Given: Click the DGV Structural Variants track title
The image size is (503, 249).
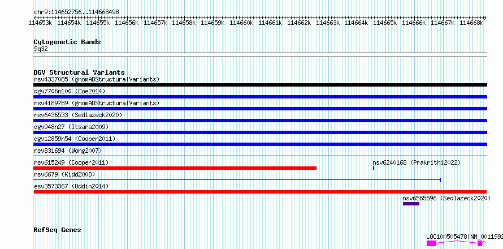Looking at the screenshot, I should [79, 72].
